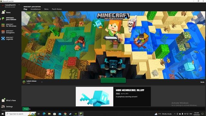Image resolution: width=206 pixels, height=116 pixels.
Task: Open Microsoft Store from taskbar
Action: [54, 114]
